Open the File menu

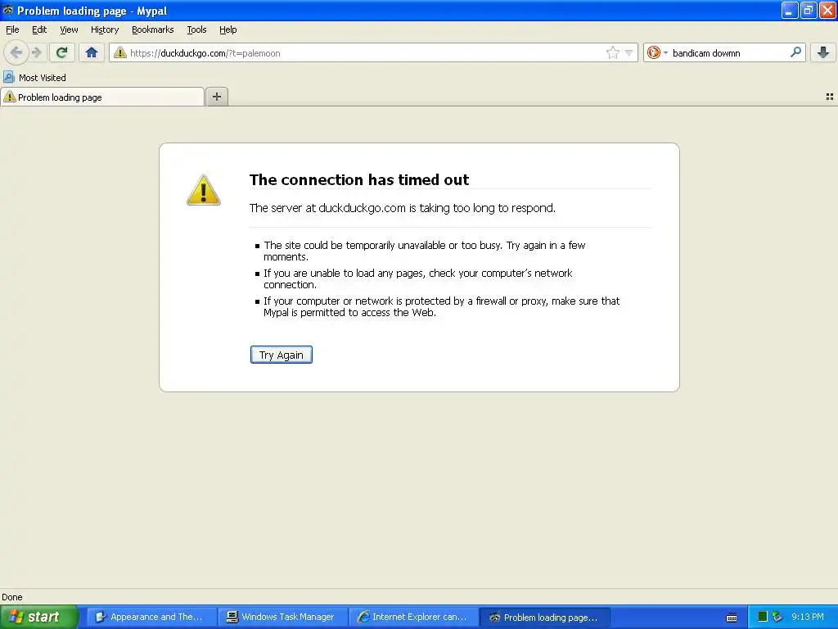12,29
